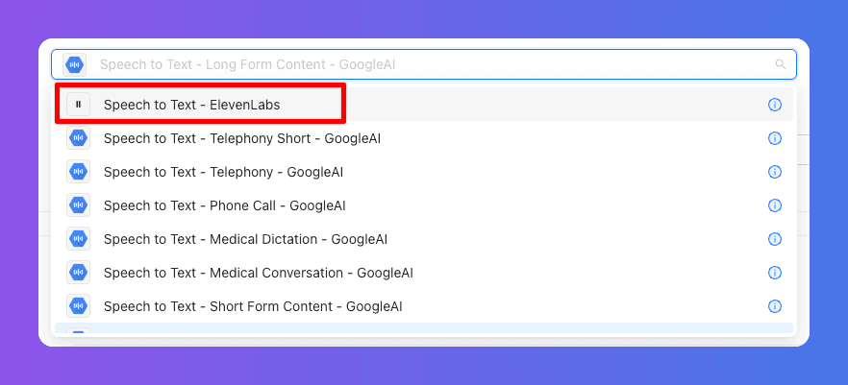The width and height of the screenshot is (848, 385).
Task: Pick Speech to Text - Telephony - GoogleAI
Action: click(x=423, y=172)
